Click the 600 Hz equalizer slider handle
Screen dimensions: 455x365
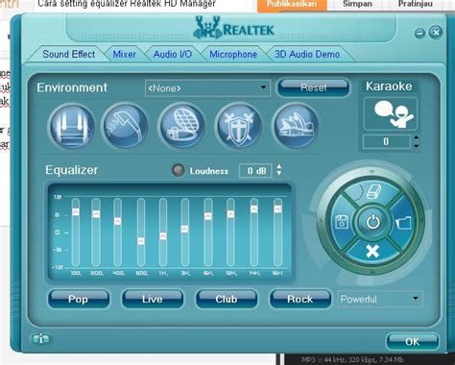141,241
